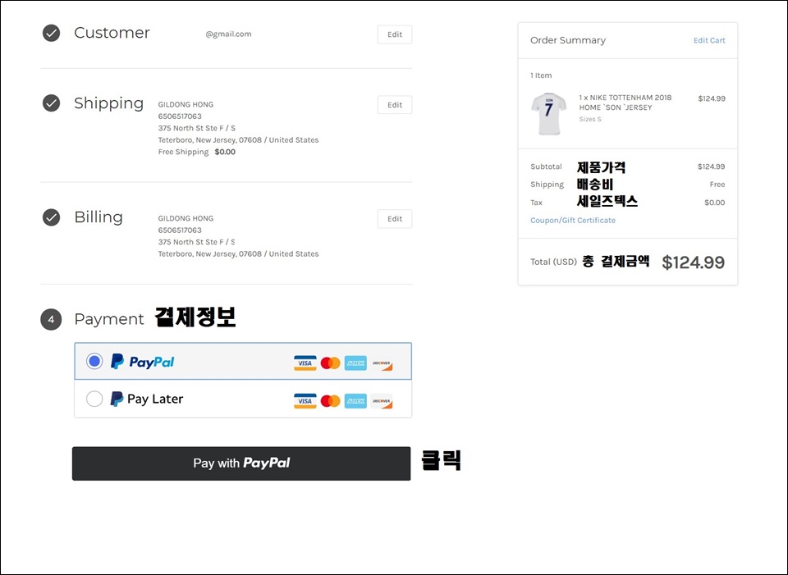
Task: Click the Mastercard icon in Pay Later row
Action: coord(330,401)
